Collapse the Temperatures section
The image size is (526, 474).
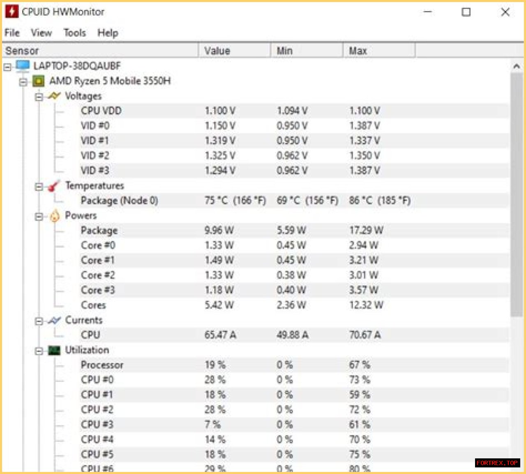click(39, 187)
